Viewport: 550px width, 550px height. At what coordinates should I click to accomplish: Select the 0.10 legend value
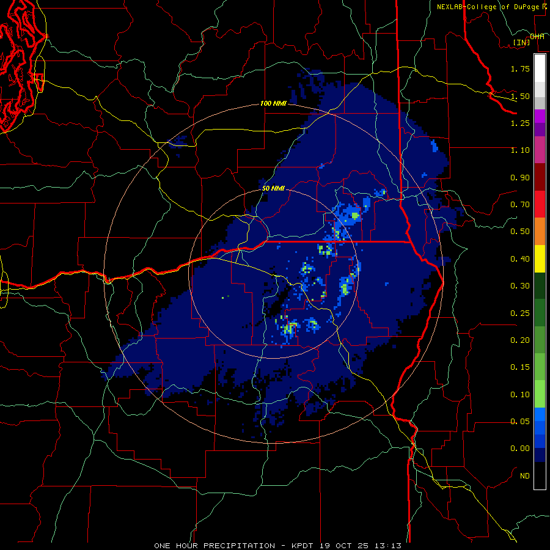coord(520,395)
